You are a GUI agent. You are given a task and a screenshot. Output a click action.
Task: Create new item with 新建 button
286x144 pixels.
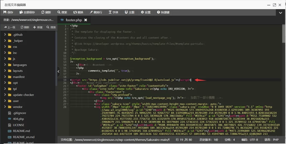pyautogui.click(x=38, y=27)
